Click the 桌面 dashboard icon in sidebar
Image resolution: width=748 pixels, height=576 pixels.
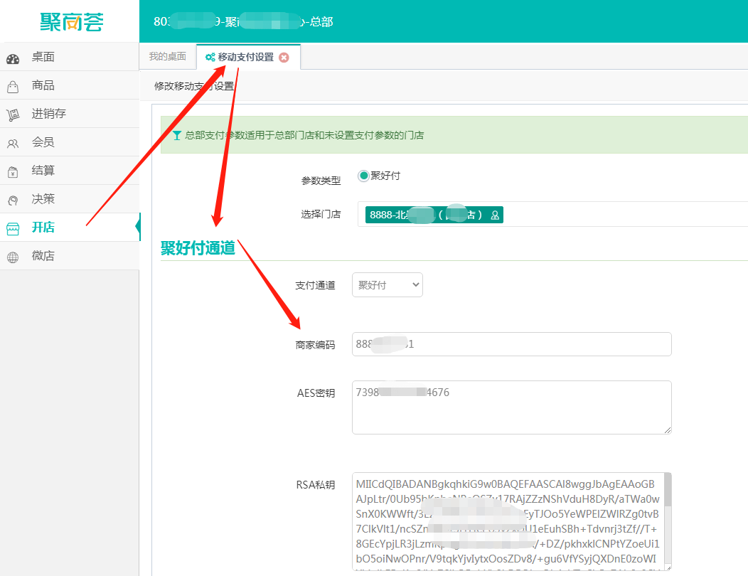coord(13,59)
